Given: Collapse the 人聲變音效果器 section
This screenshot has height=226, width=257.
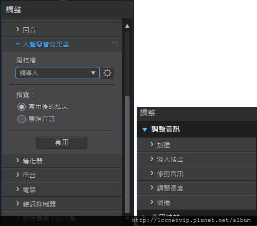Looking at the screenshot, I should pyautogui.click(x=62, y=44).
